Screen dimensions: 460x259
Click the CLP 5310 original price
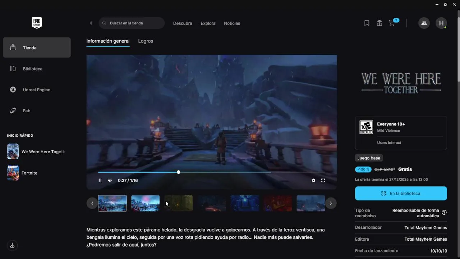pyautogui.click(x=385, y=169)
